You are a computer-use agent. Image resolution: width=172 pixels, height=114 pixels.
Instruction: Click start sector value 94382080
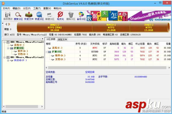[x=90, y=82]
